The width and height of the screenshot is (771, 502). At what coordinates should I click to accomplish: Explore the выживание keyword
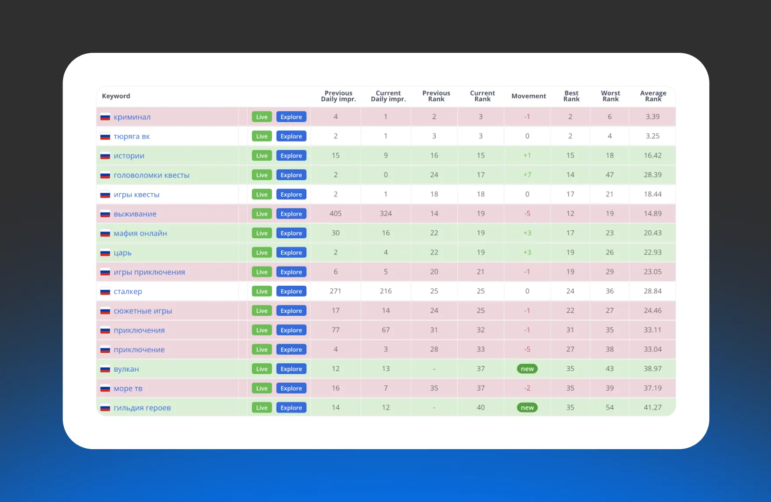(x=291, y=214)
